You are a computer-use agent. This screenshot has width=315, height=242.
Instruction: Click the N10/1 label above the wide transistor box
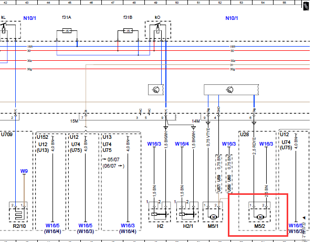click(x=232, y=18)
